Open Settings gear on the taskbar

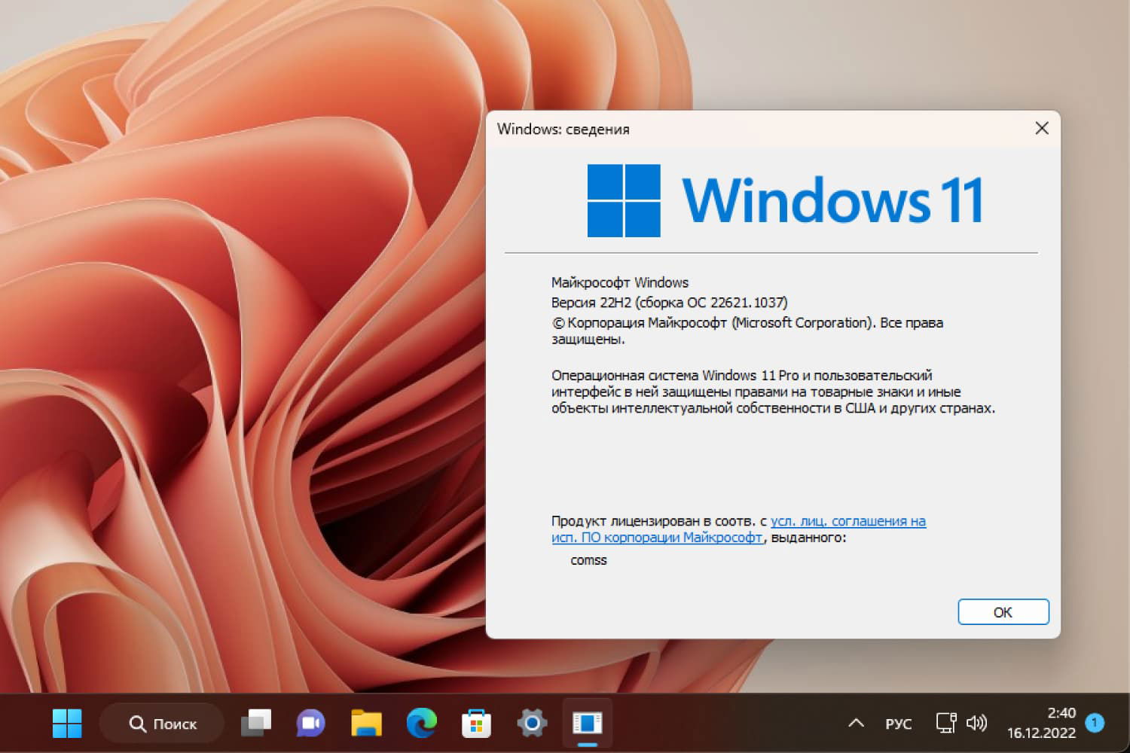(x=532, y=724)
